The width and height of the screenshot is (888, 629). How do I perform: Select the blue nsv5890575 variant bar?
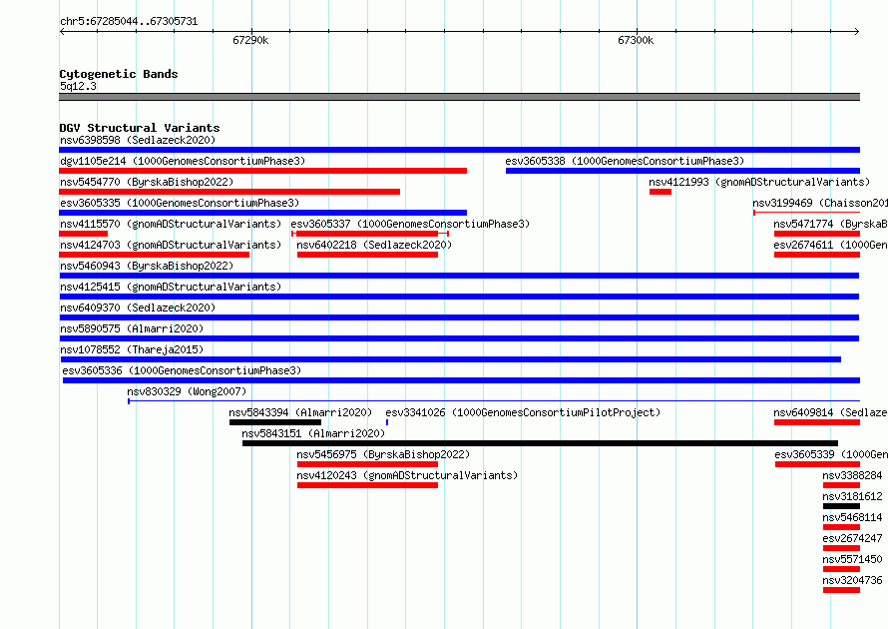pos(459,338)
